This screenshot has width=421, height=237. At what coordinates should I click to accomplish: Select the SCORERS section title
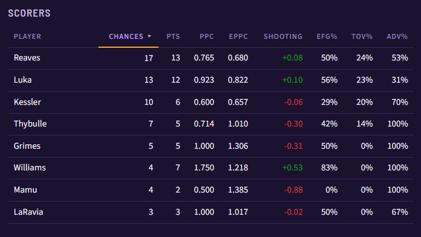[x=29, y=13]
